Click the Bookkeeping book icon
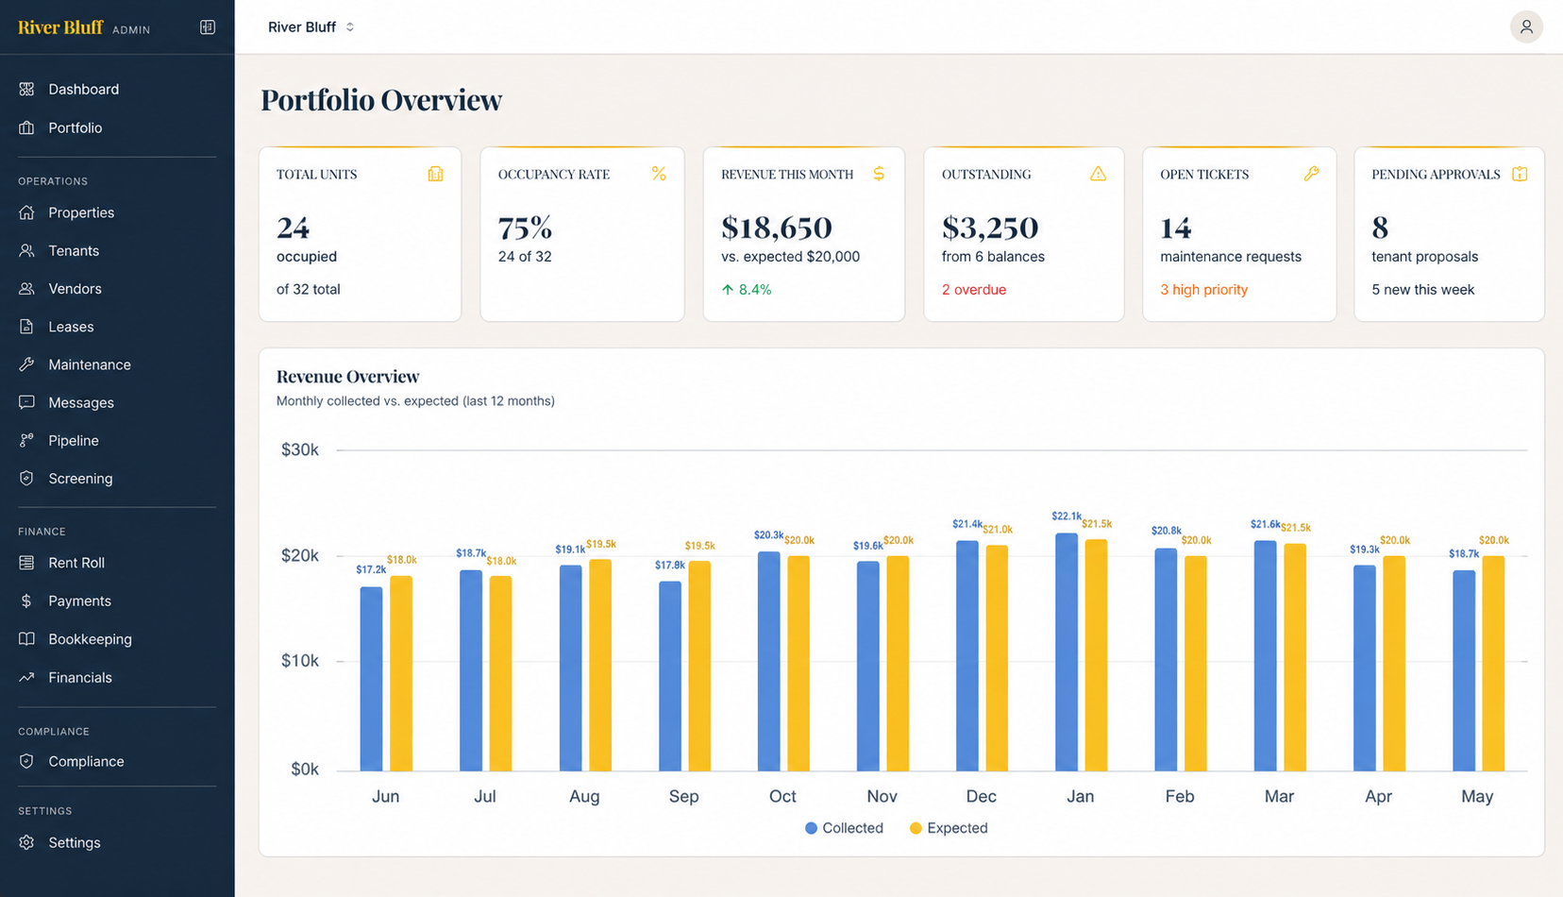The width and height of the screenshot is (1563, 897). click(x=26, y=639)
